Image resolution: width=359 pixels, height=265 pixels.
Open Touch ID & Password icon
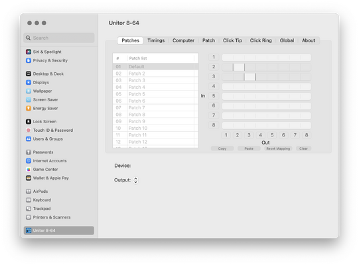[29, 131]
